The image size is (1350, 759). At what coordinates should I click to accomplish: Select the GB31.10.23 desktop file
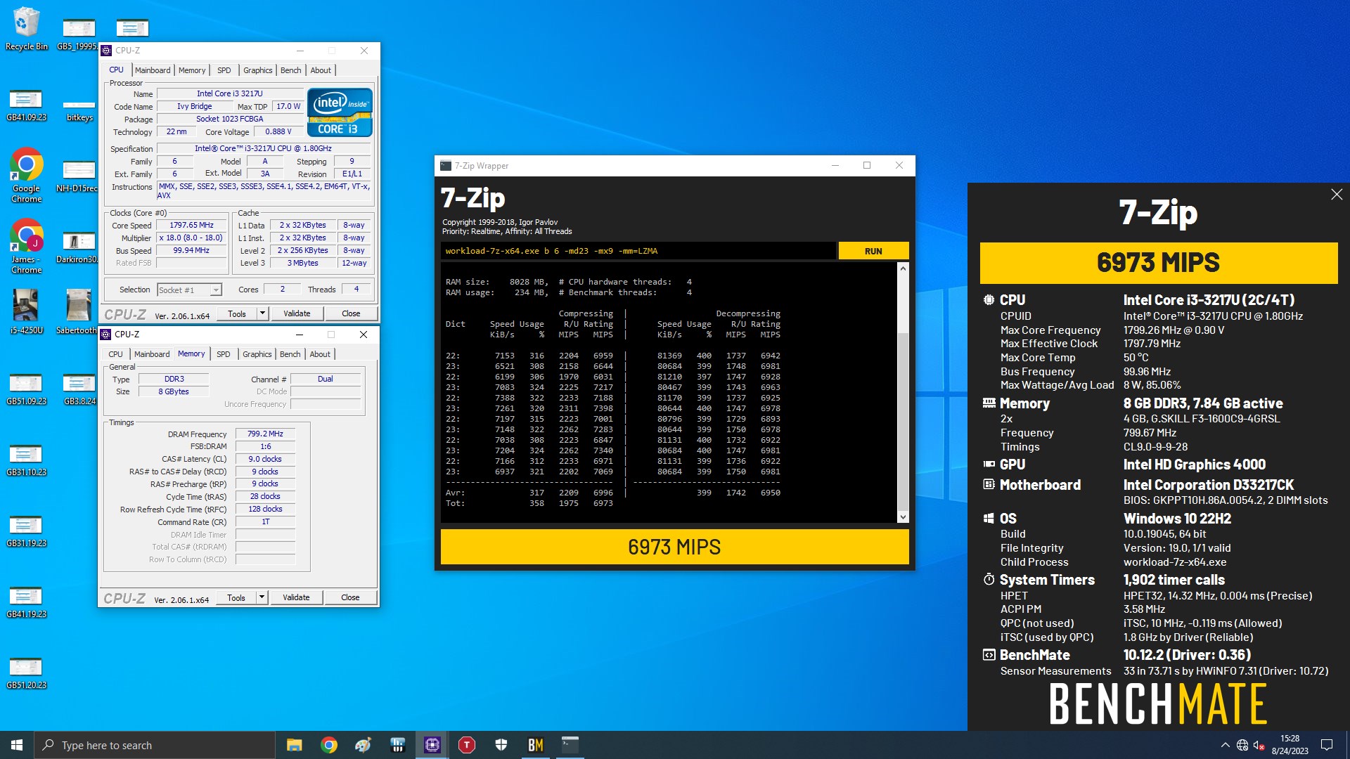coord(26,460)
